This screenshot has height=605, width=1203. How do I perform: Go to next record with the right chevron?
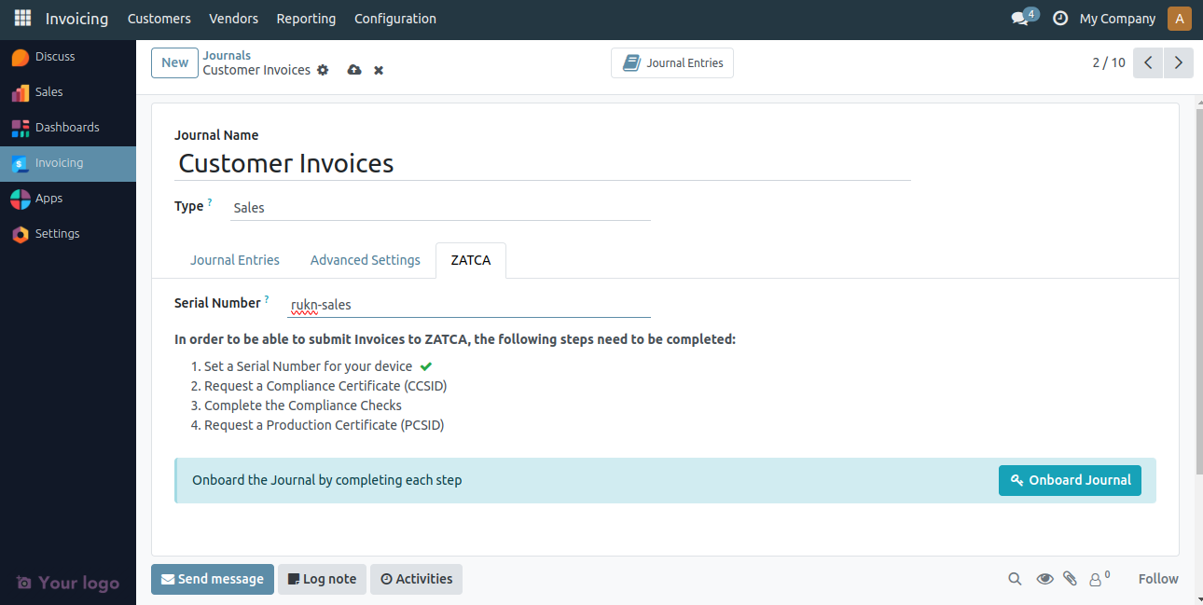pos(1178,62)
